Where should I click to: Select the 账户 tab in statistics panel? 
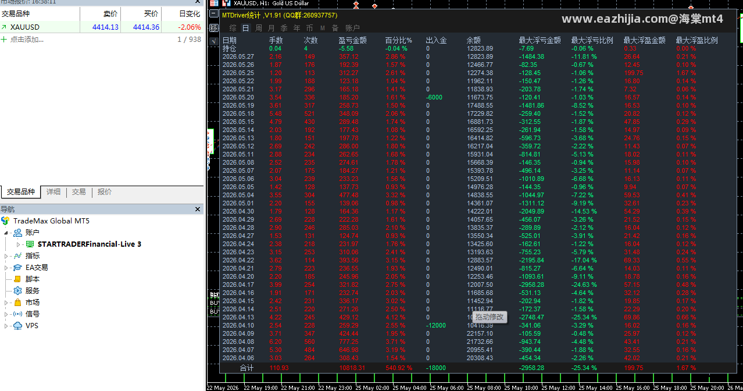tap(352, 28)
